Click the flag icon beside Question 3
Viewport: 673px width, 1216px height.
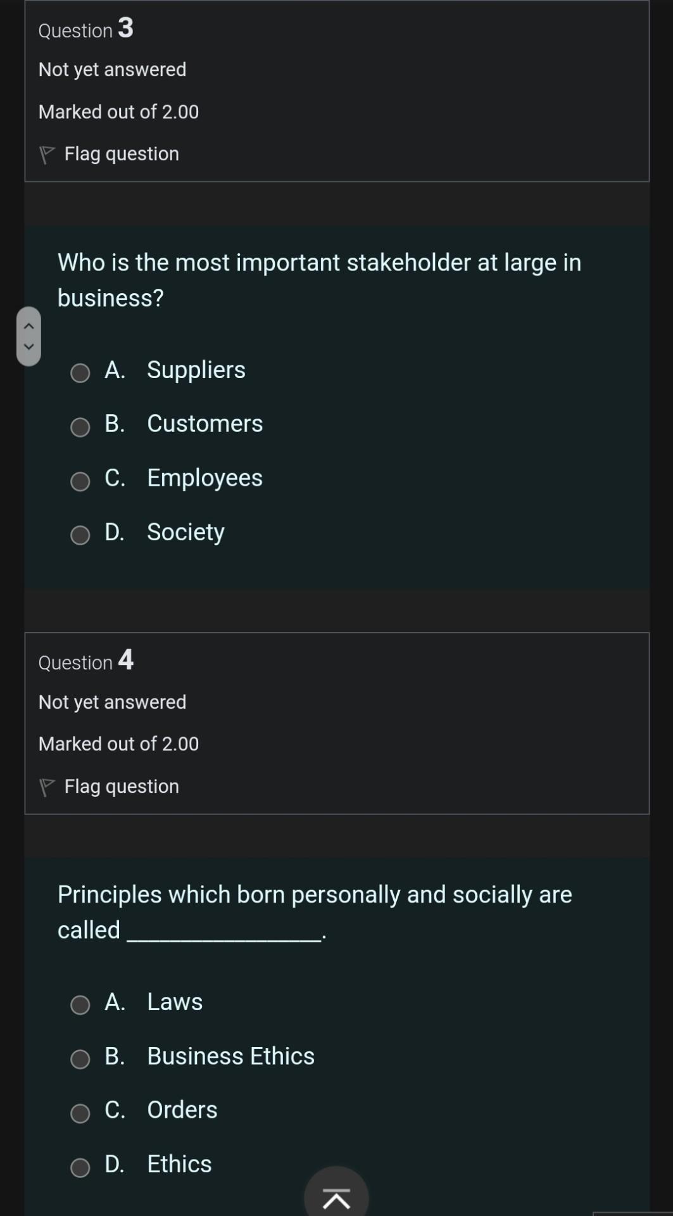(x=47, y=152)
